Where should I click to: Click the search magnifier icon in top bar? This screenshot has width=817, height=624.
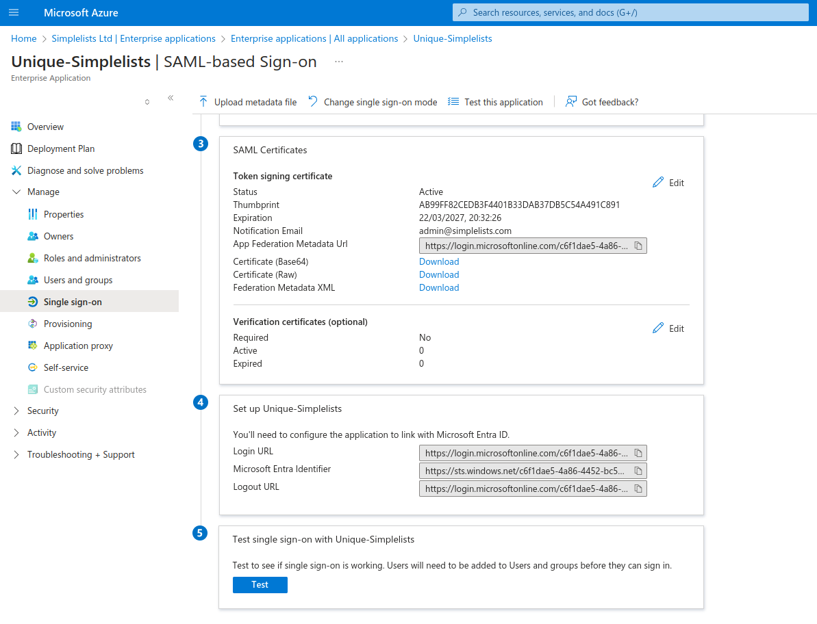click(462, 12)
